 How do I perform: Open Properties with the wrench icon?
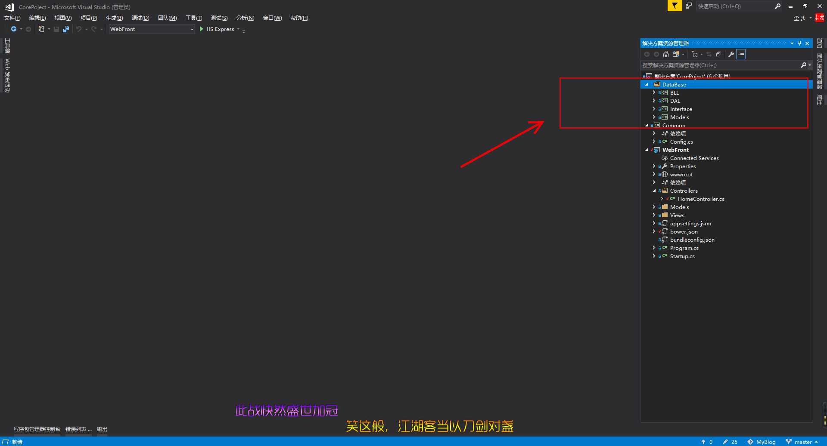[731, 54]
